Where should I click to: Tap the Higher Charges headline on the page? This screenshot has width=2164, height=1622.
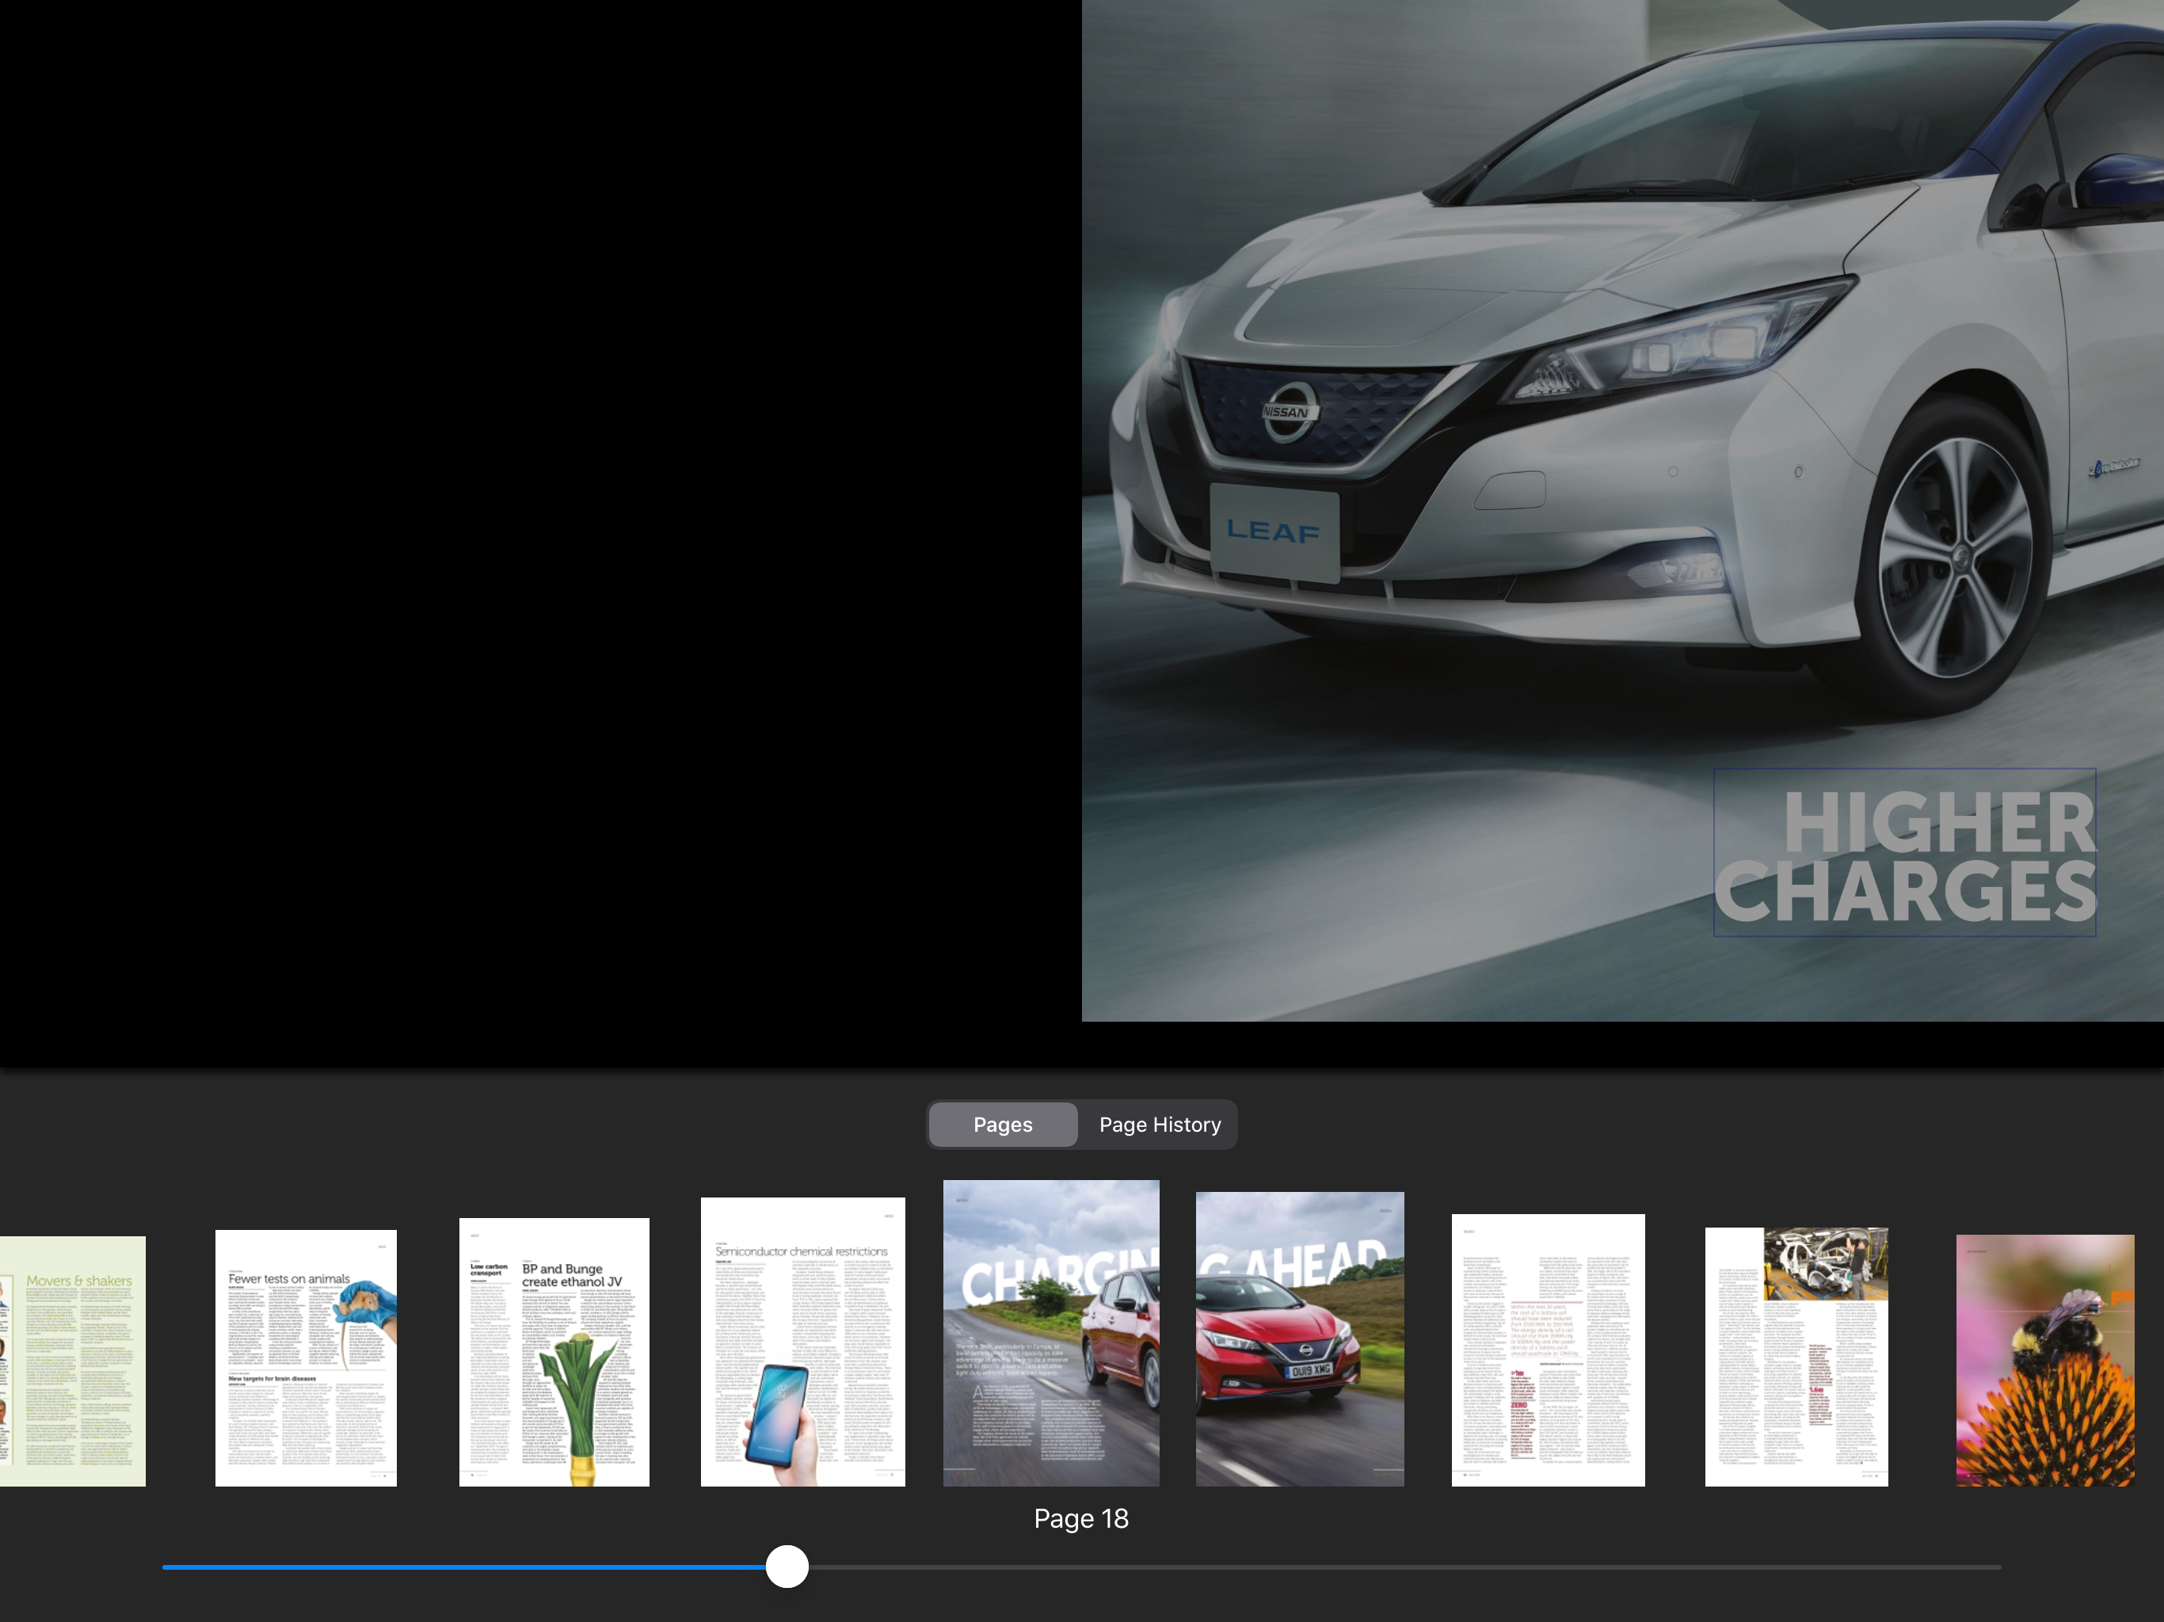[x=1905, y=853]
